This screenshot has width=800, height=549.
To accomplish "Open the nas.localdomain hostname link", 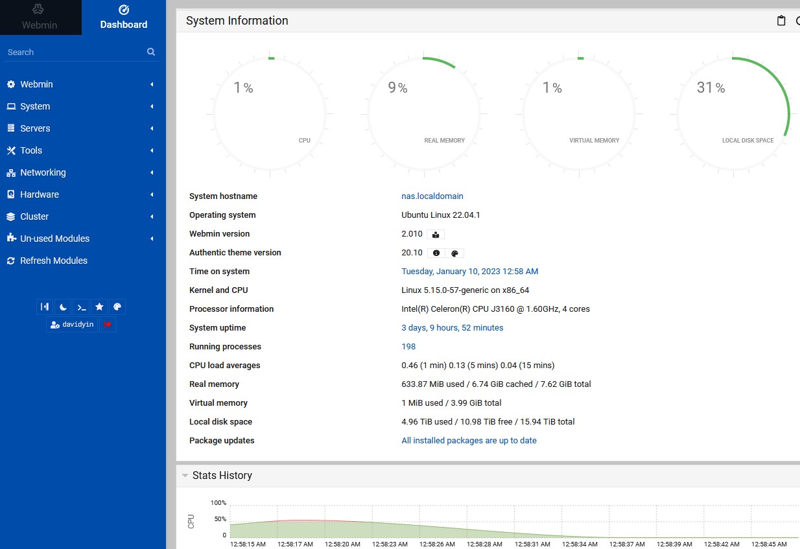I will 432,196.
